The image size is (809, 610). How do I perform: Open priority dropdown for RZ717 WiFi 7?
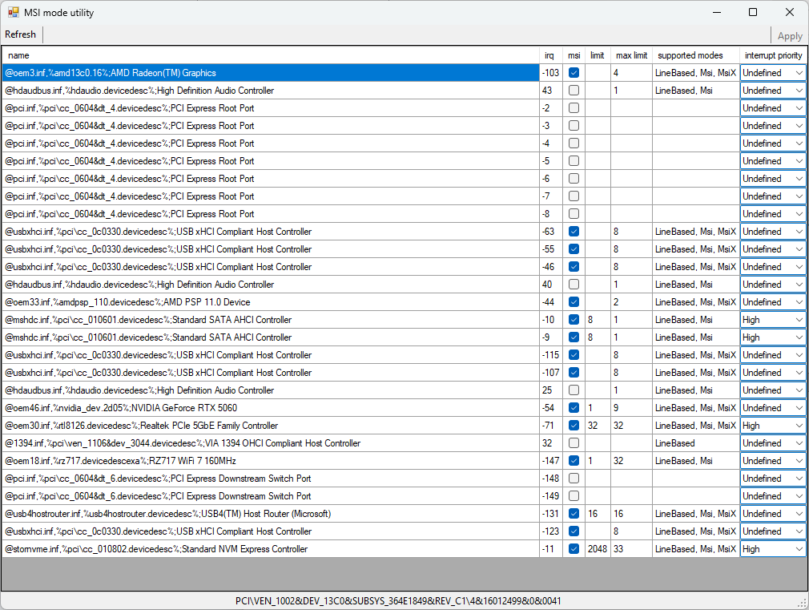(773, 461)
